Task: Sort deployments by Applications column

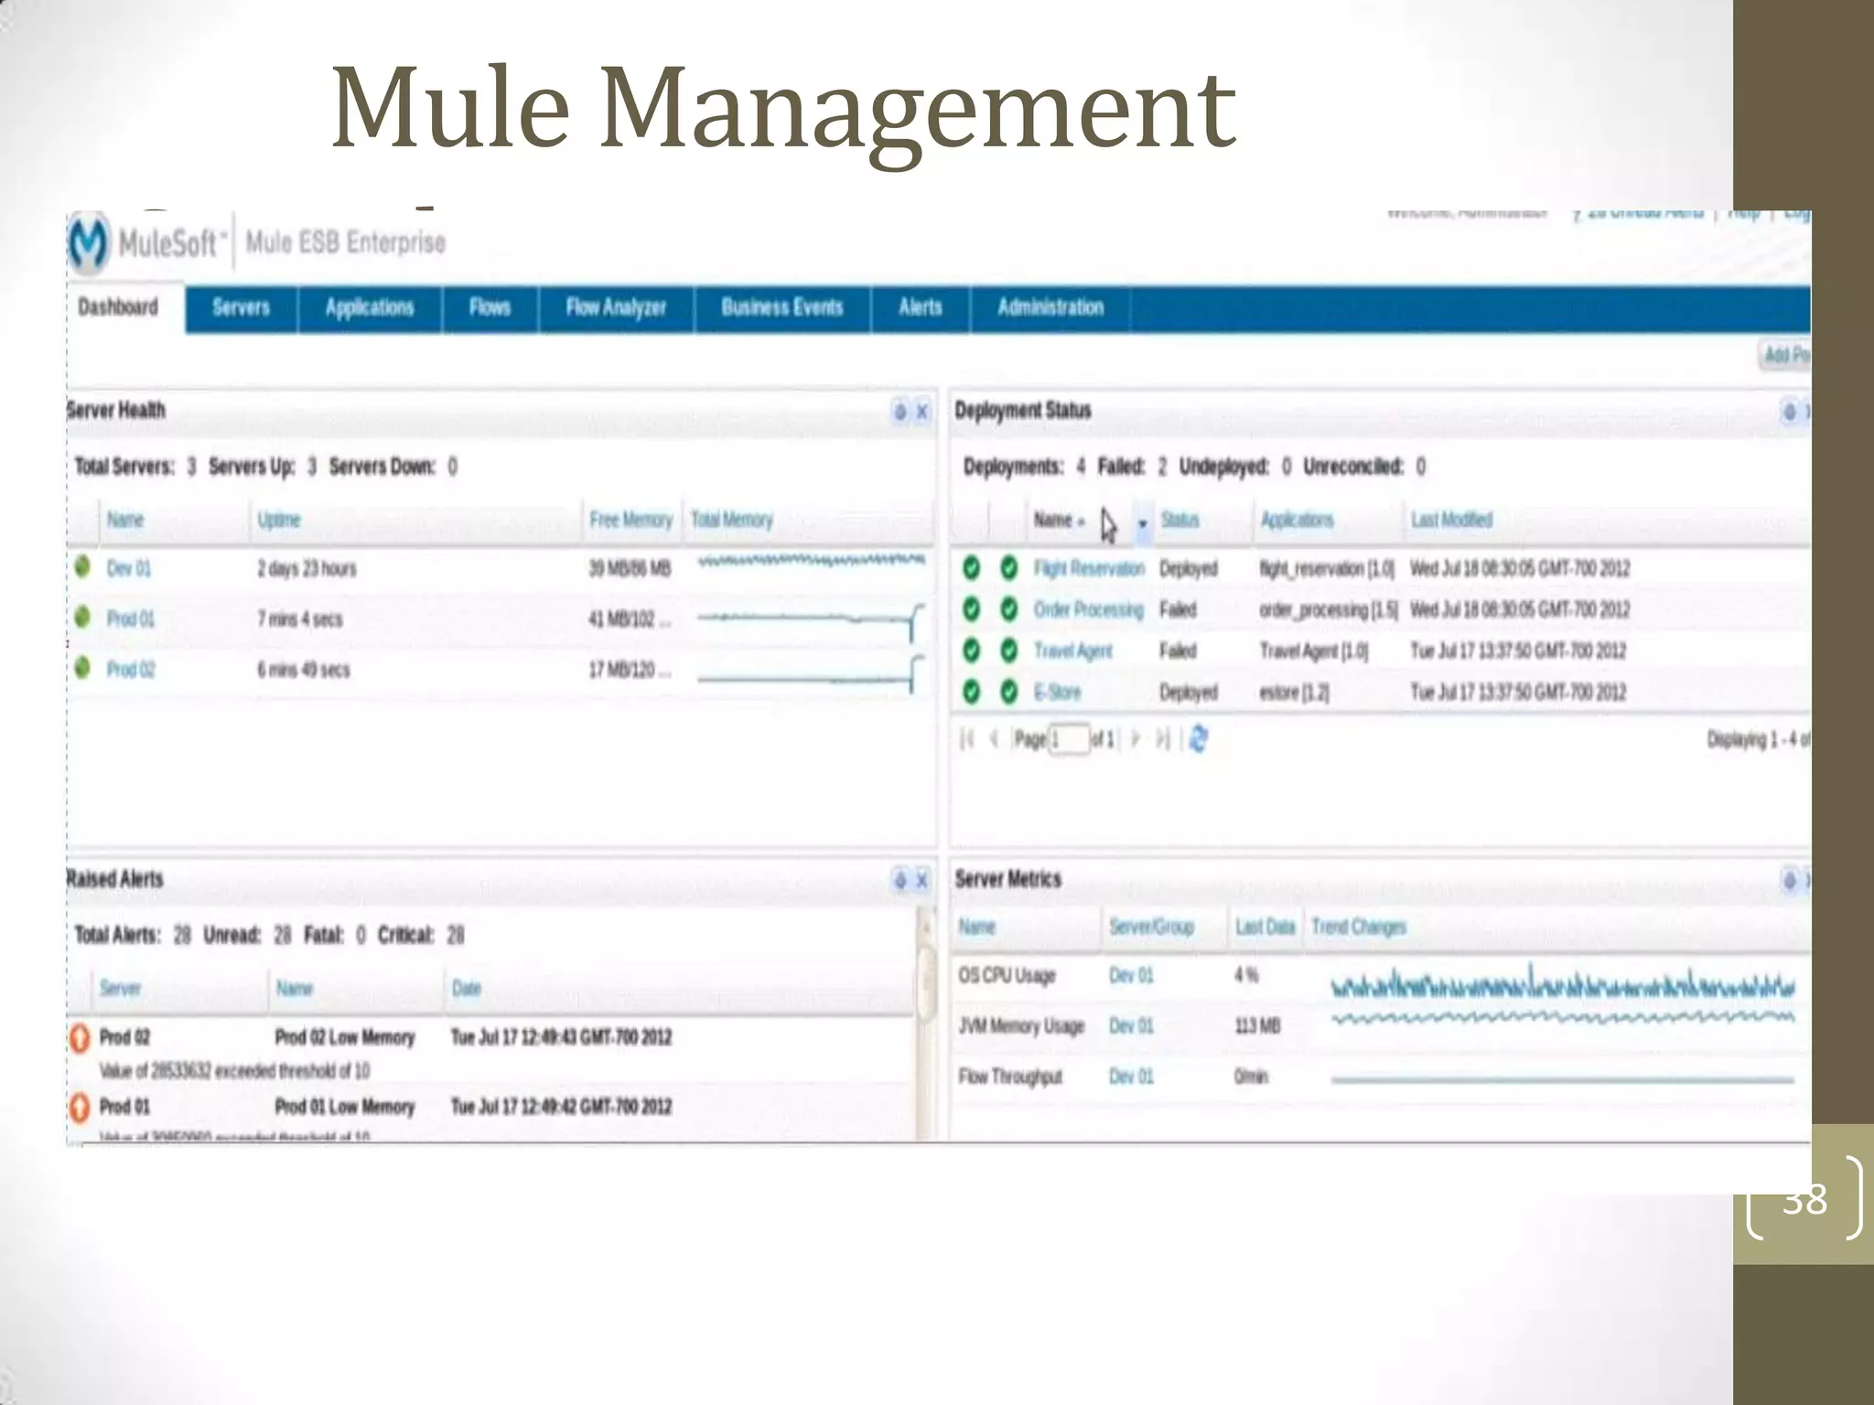Action: pos(1297,520)
